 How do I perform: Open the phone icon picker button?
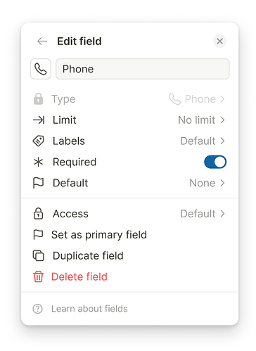pos(41,69)
